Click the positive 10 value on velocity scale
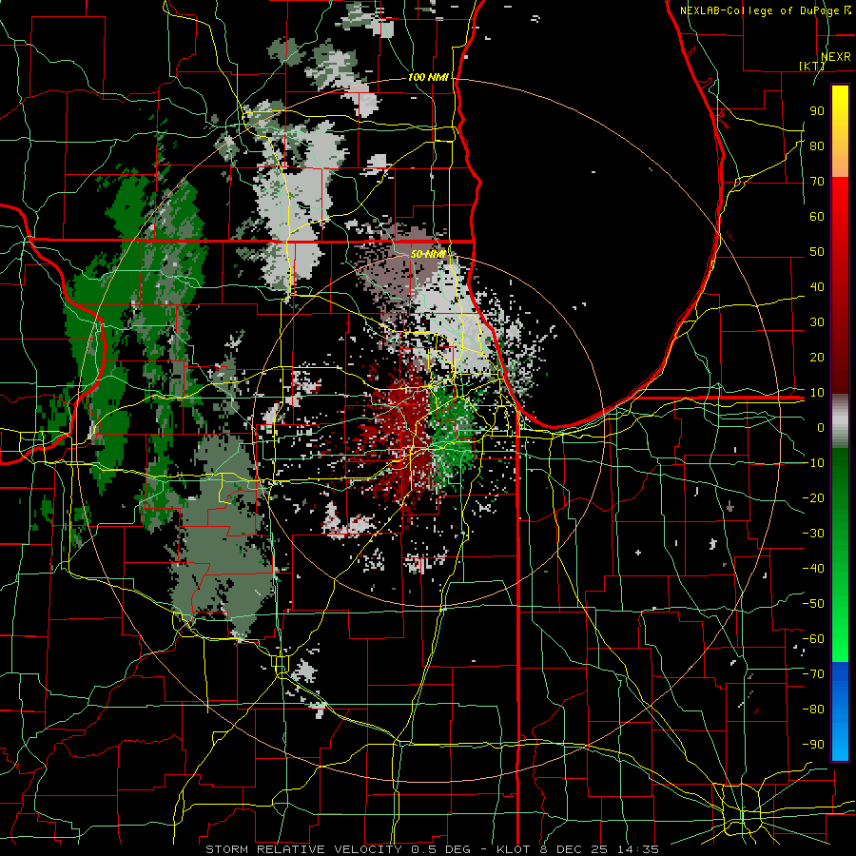 (817, 393)
